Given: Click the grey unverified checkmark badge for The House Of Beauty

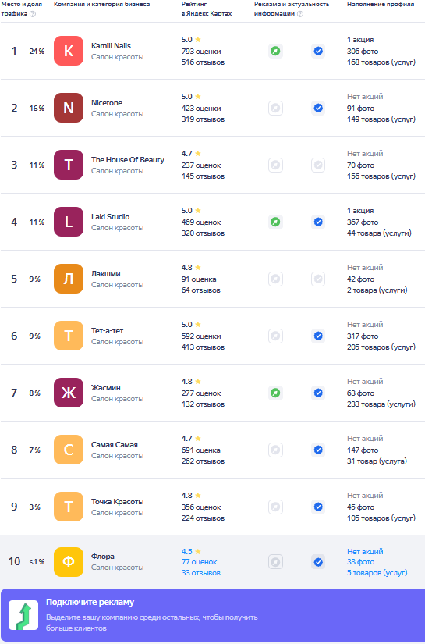Looking at the screenshot, I should coord(318,165).
